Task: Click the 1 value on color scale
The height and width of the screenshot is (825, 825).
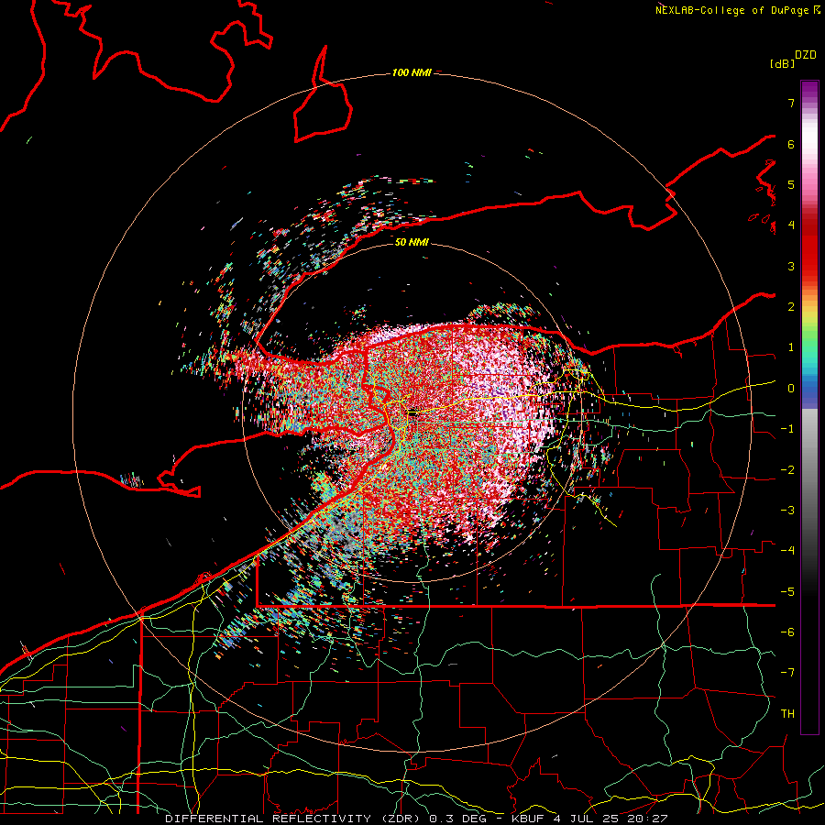Action: [791, 347]
